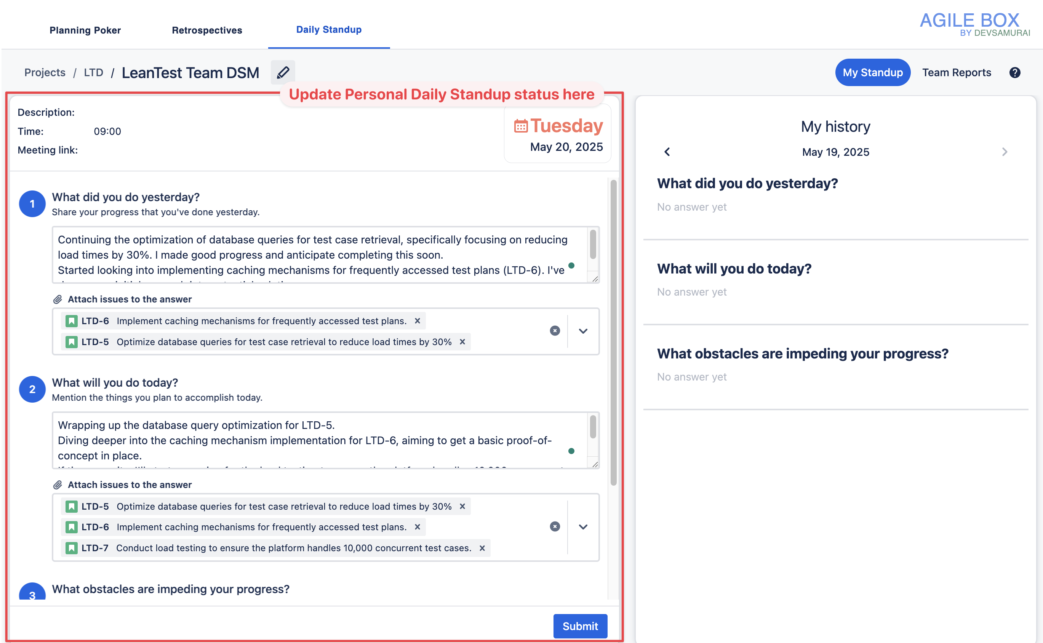Image resolution: width=1043 pixels, height=643 pixels.
Task: Remove LTD-5 from today's attached issues
Action: (462, 506)
